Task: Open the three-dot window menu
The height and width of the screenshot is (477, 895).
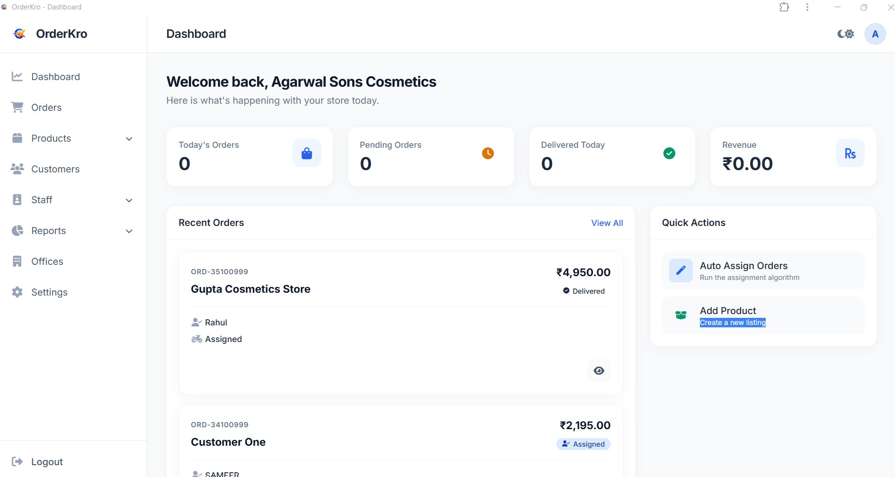Action: (x=807, y=7)
